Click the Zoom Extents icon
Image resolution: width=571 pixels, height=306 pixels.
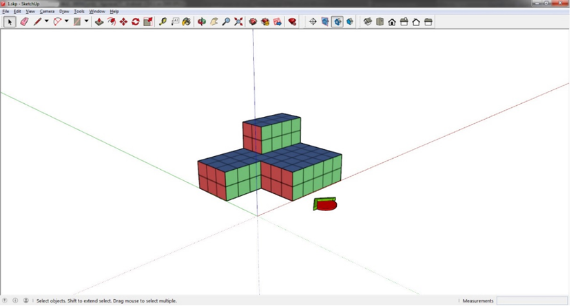pyautogui.click(x=238, y=22)
